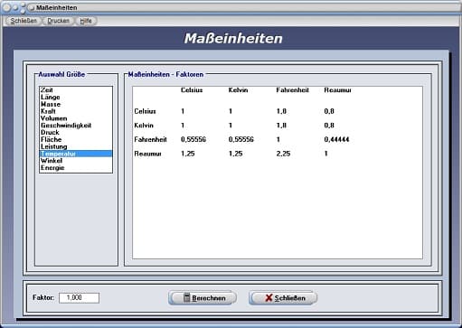
Task: Click the Kelvin row label
Action: click(x=144, y=126)
